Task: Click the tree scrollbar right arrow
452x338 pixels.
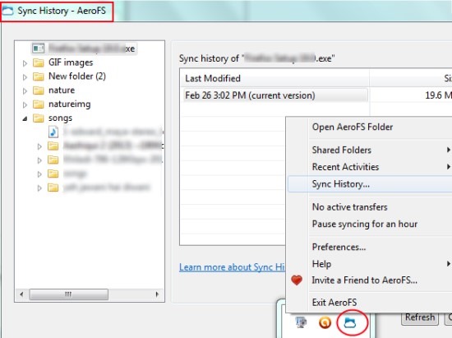Action: pyautogui.click(x=157, y=294)
